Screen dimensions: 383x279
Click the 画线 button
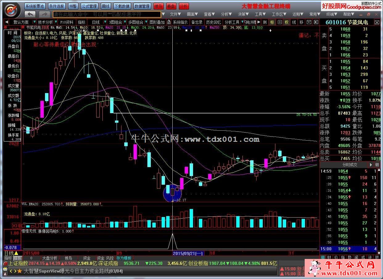pos(106,6)
